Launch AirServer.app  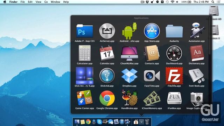click(107, 31)
